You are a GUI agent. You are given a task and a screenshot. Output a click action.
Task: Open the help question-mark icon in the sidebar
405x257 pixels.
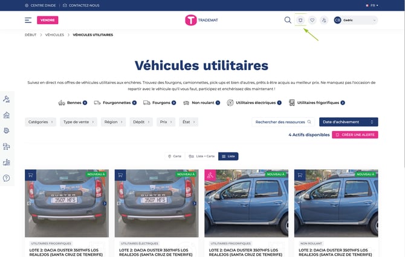pyautogui.click(x=7, y=178)
